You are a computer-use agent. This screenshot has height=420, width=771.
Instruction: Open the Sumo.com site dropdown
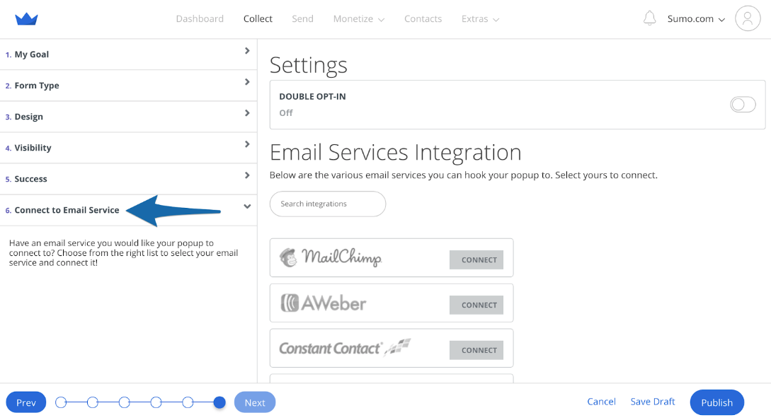click(x=696, y=18)
